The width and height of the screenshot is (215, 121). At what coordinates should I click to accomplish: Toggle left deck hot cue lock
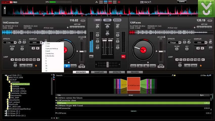pos(68,27)
